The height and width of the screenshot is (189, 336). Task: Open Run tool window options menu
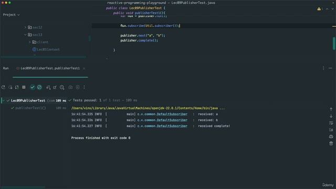[x=323, y=68]
